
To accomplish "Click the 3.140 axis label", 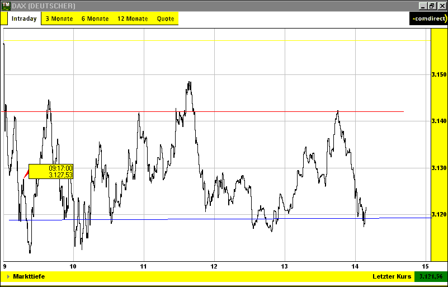I will (438, 121).
